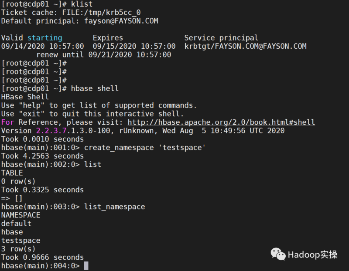Click the krbtgt/FAYSON.COM@FAYSON.COM service principal
This screenshot has height=271, width=349.
[246, 46]
